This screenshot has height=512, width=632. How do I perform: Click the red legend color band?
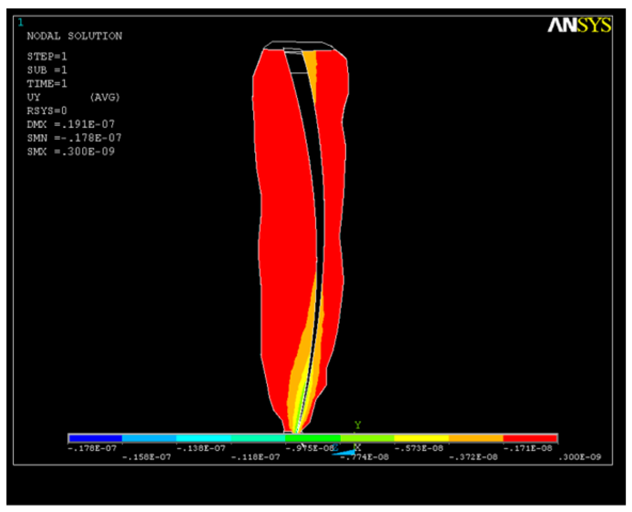[530, 438]
